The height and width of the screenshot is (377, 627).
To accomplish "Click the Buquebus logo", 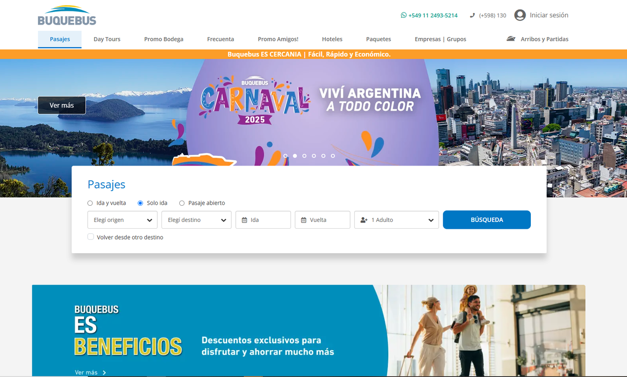I will tap(67, 16).
